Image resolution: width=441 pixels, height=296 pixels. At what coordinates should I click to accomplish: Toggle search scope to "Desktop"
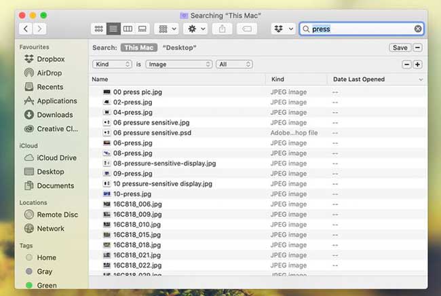click(179, 48)
